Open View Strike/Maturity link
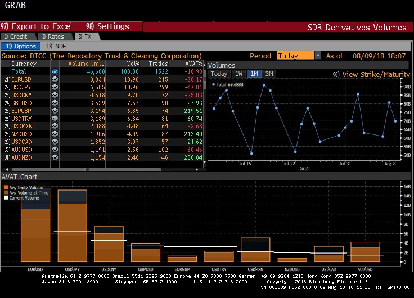The image size is (414, 298). pyautogui.click(x=371, y=75)
